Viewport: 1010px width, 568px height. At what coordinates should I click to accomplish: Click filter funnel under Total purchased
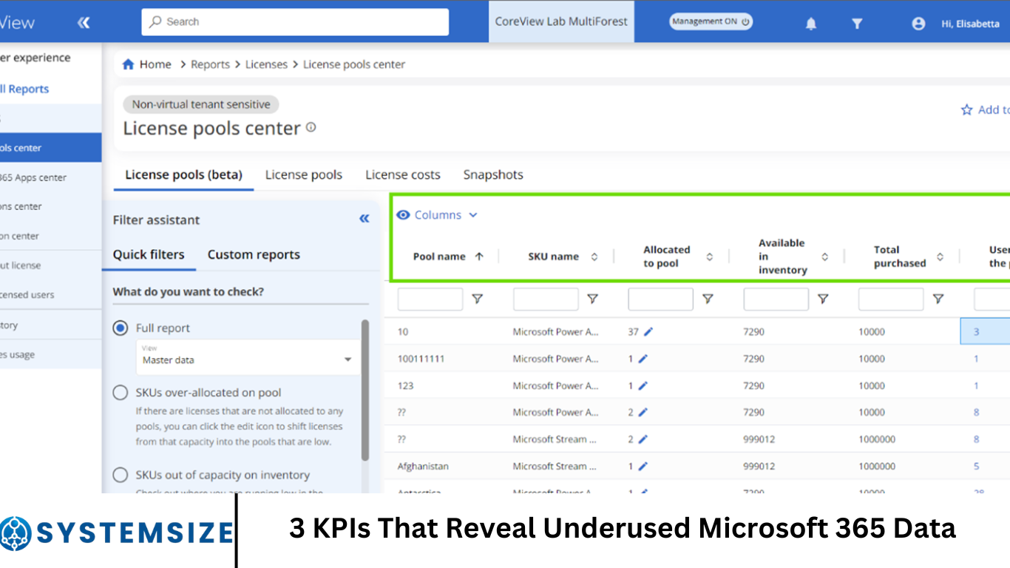pyautogui.click(x=938, y=299)
